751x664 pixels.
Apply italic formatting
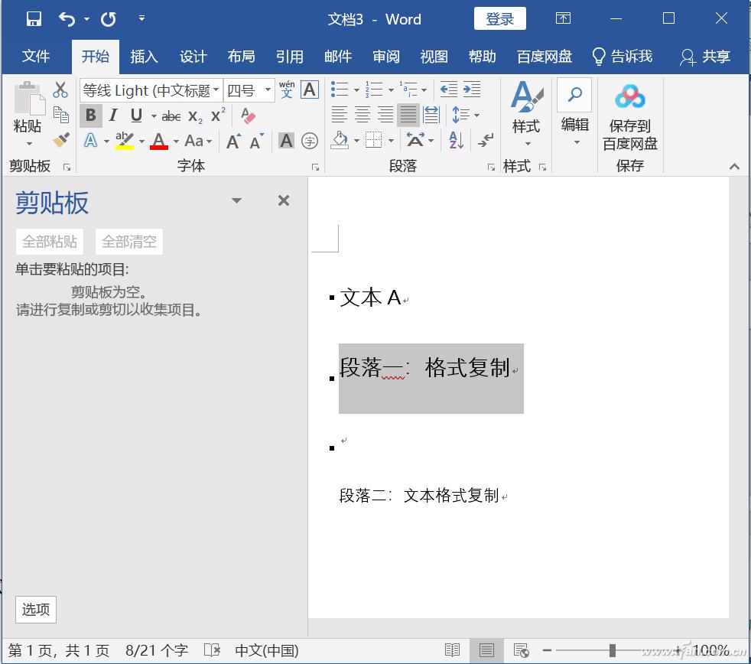112,116
